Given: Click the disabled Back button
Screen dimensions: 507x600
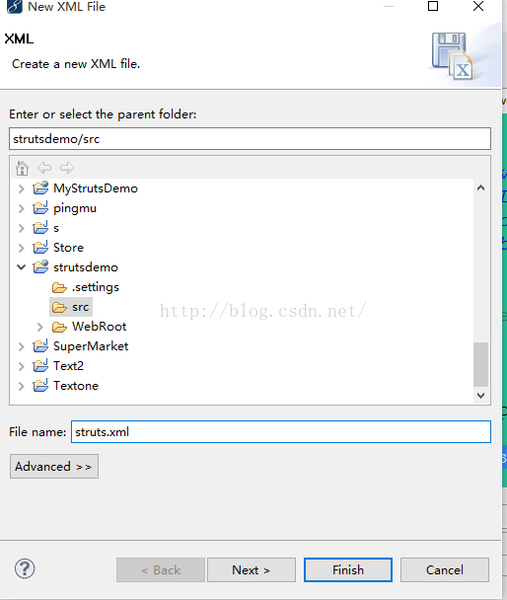Looking at the screenshot, I should (161, 569).
